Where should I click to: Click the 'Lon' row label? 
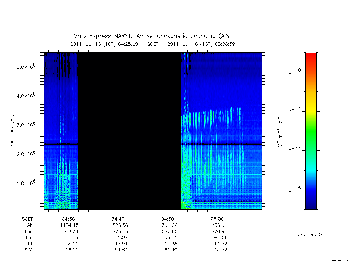point(29,232)
